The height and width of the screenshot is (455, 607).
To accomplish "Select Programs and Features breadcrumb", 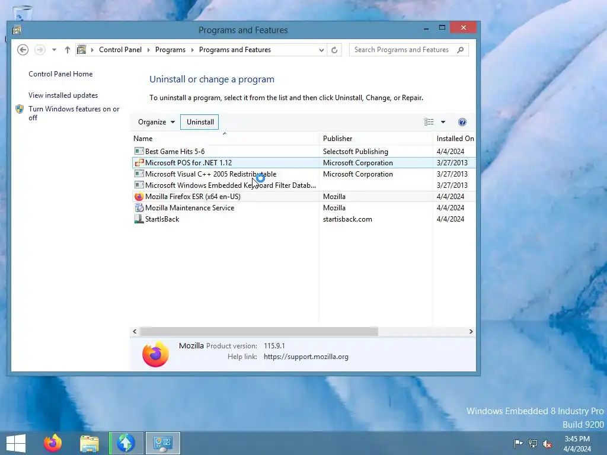I will 235,50.
